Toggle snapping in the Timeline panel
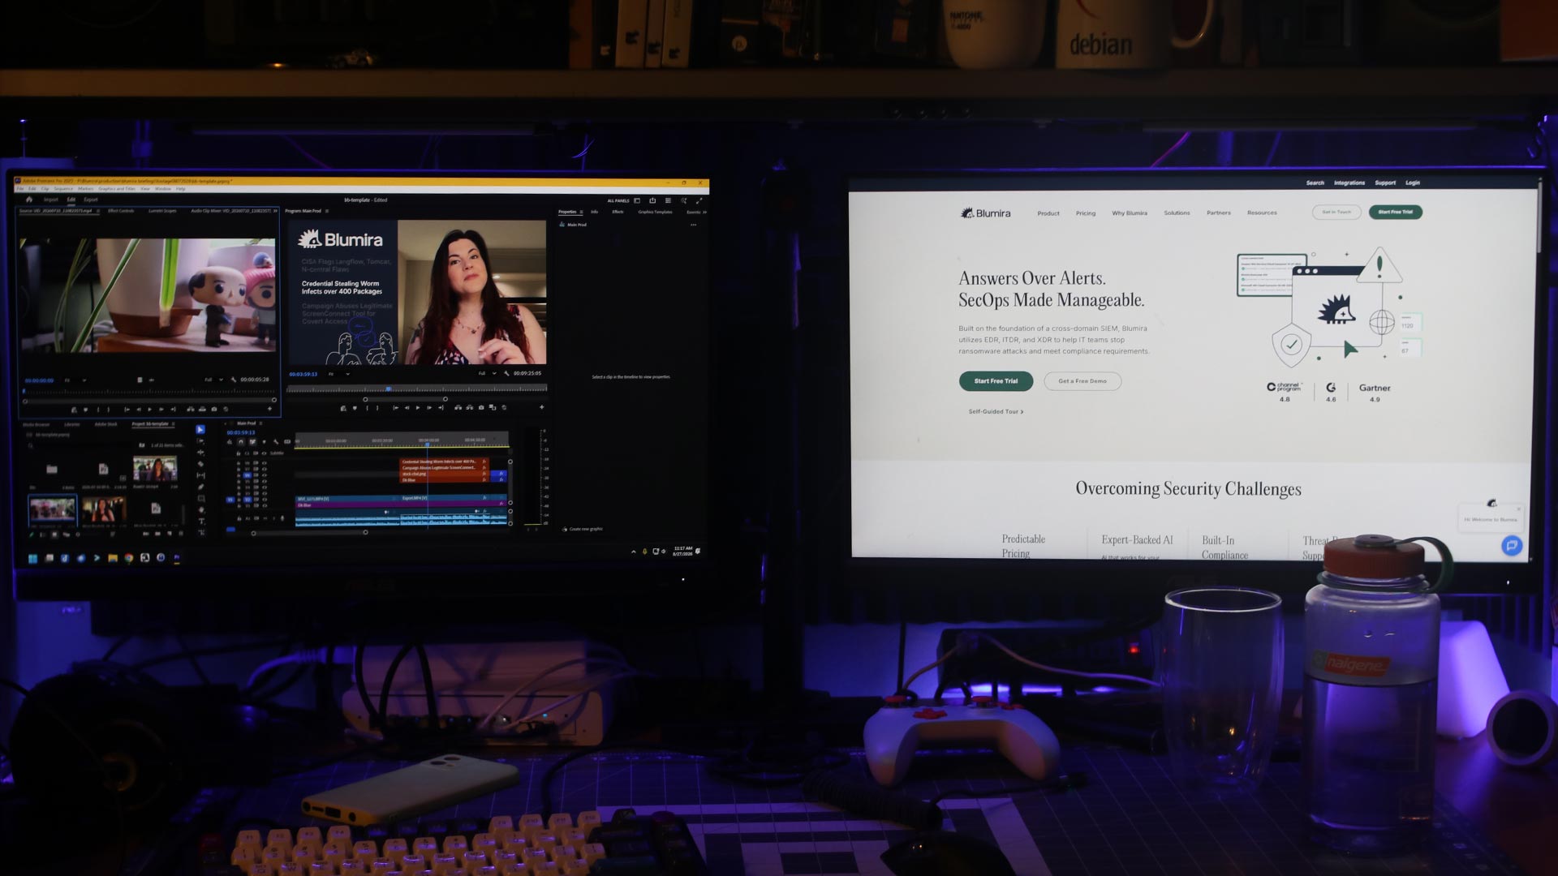The height and width of the screenshot is (876, 1558). (x=241, y=442)
